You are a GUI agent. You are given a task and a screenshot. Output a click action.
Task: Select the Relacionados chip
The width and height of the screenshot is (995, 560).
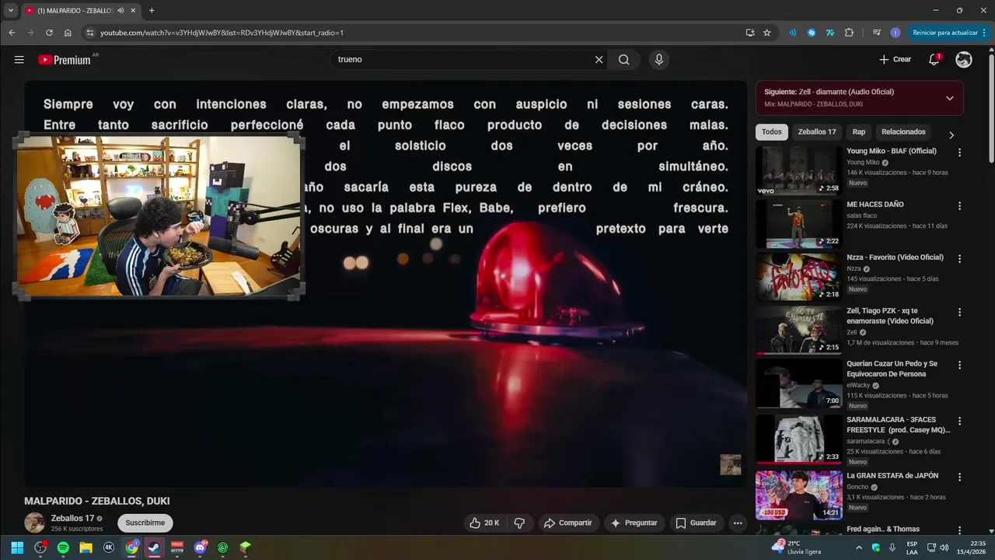903,132
